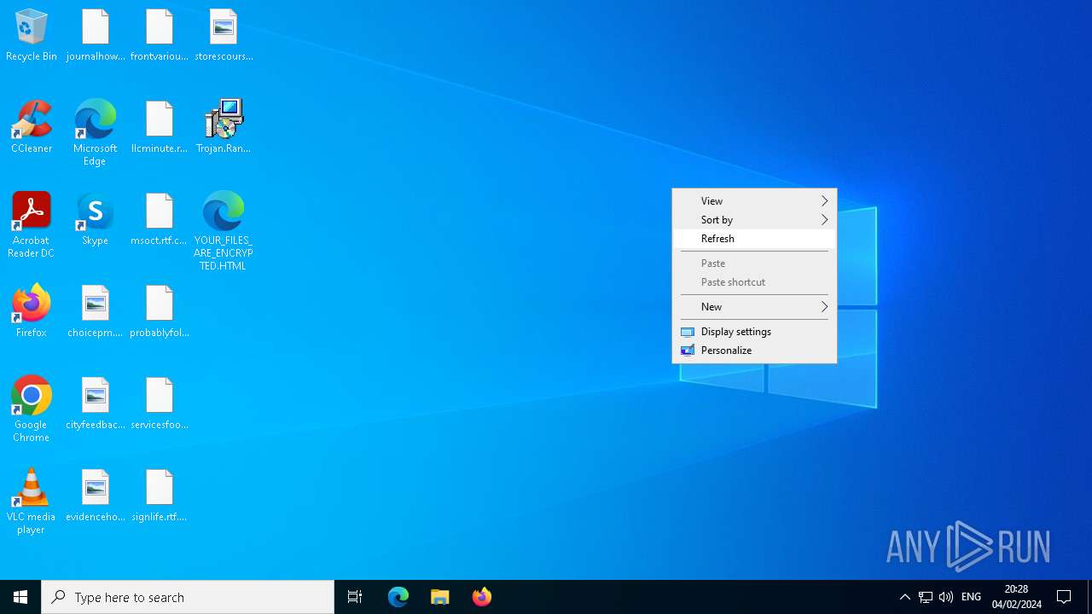Select the cityfeedbac image file
Screen dimensions: 1092x614
click(96, 403)
